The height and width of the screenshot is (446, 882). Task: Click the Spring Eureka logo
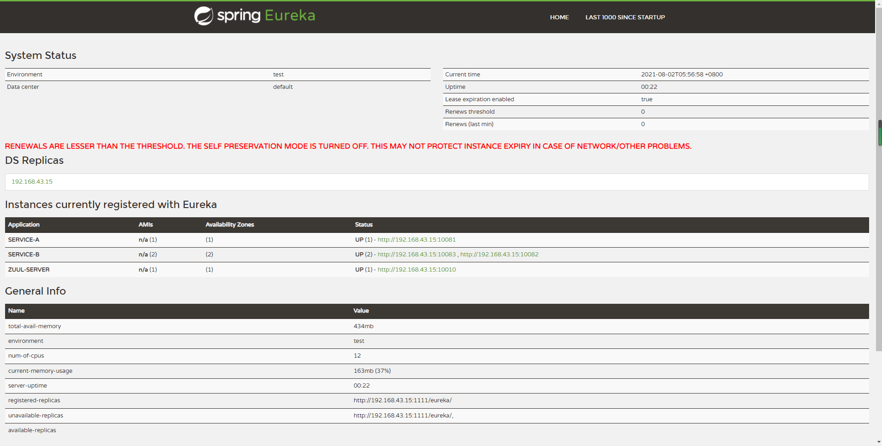255,16
